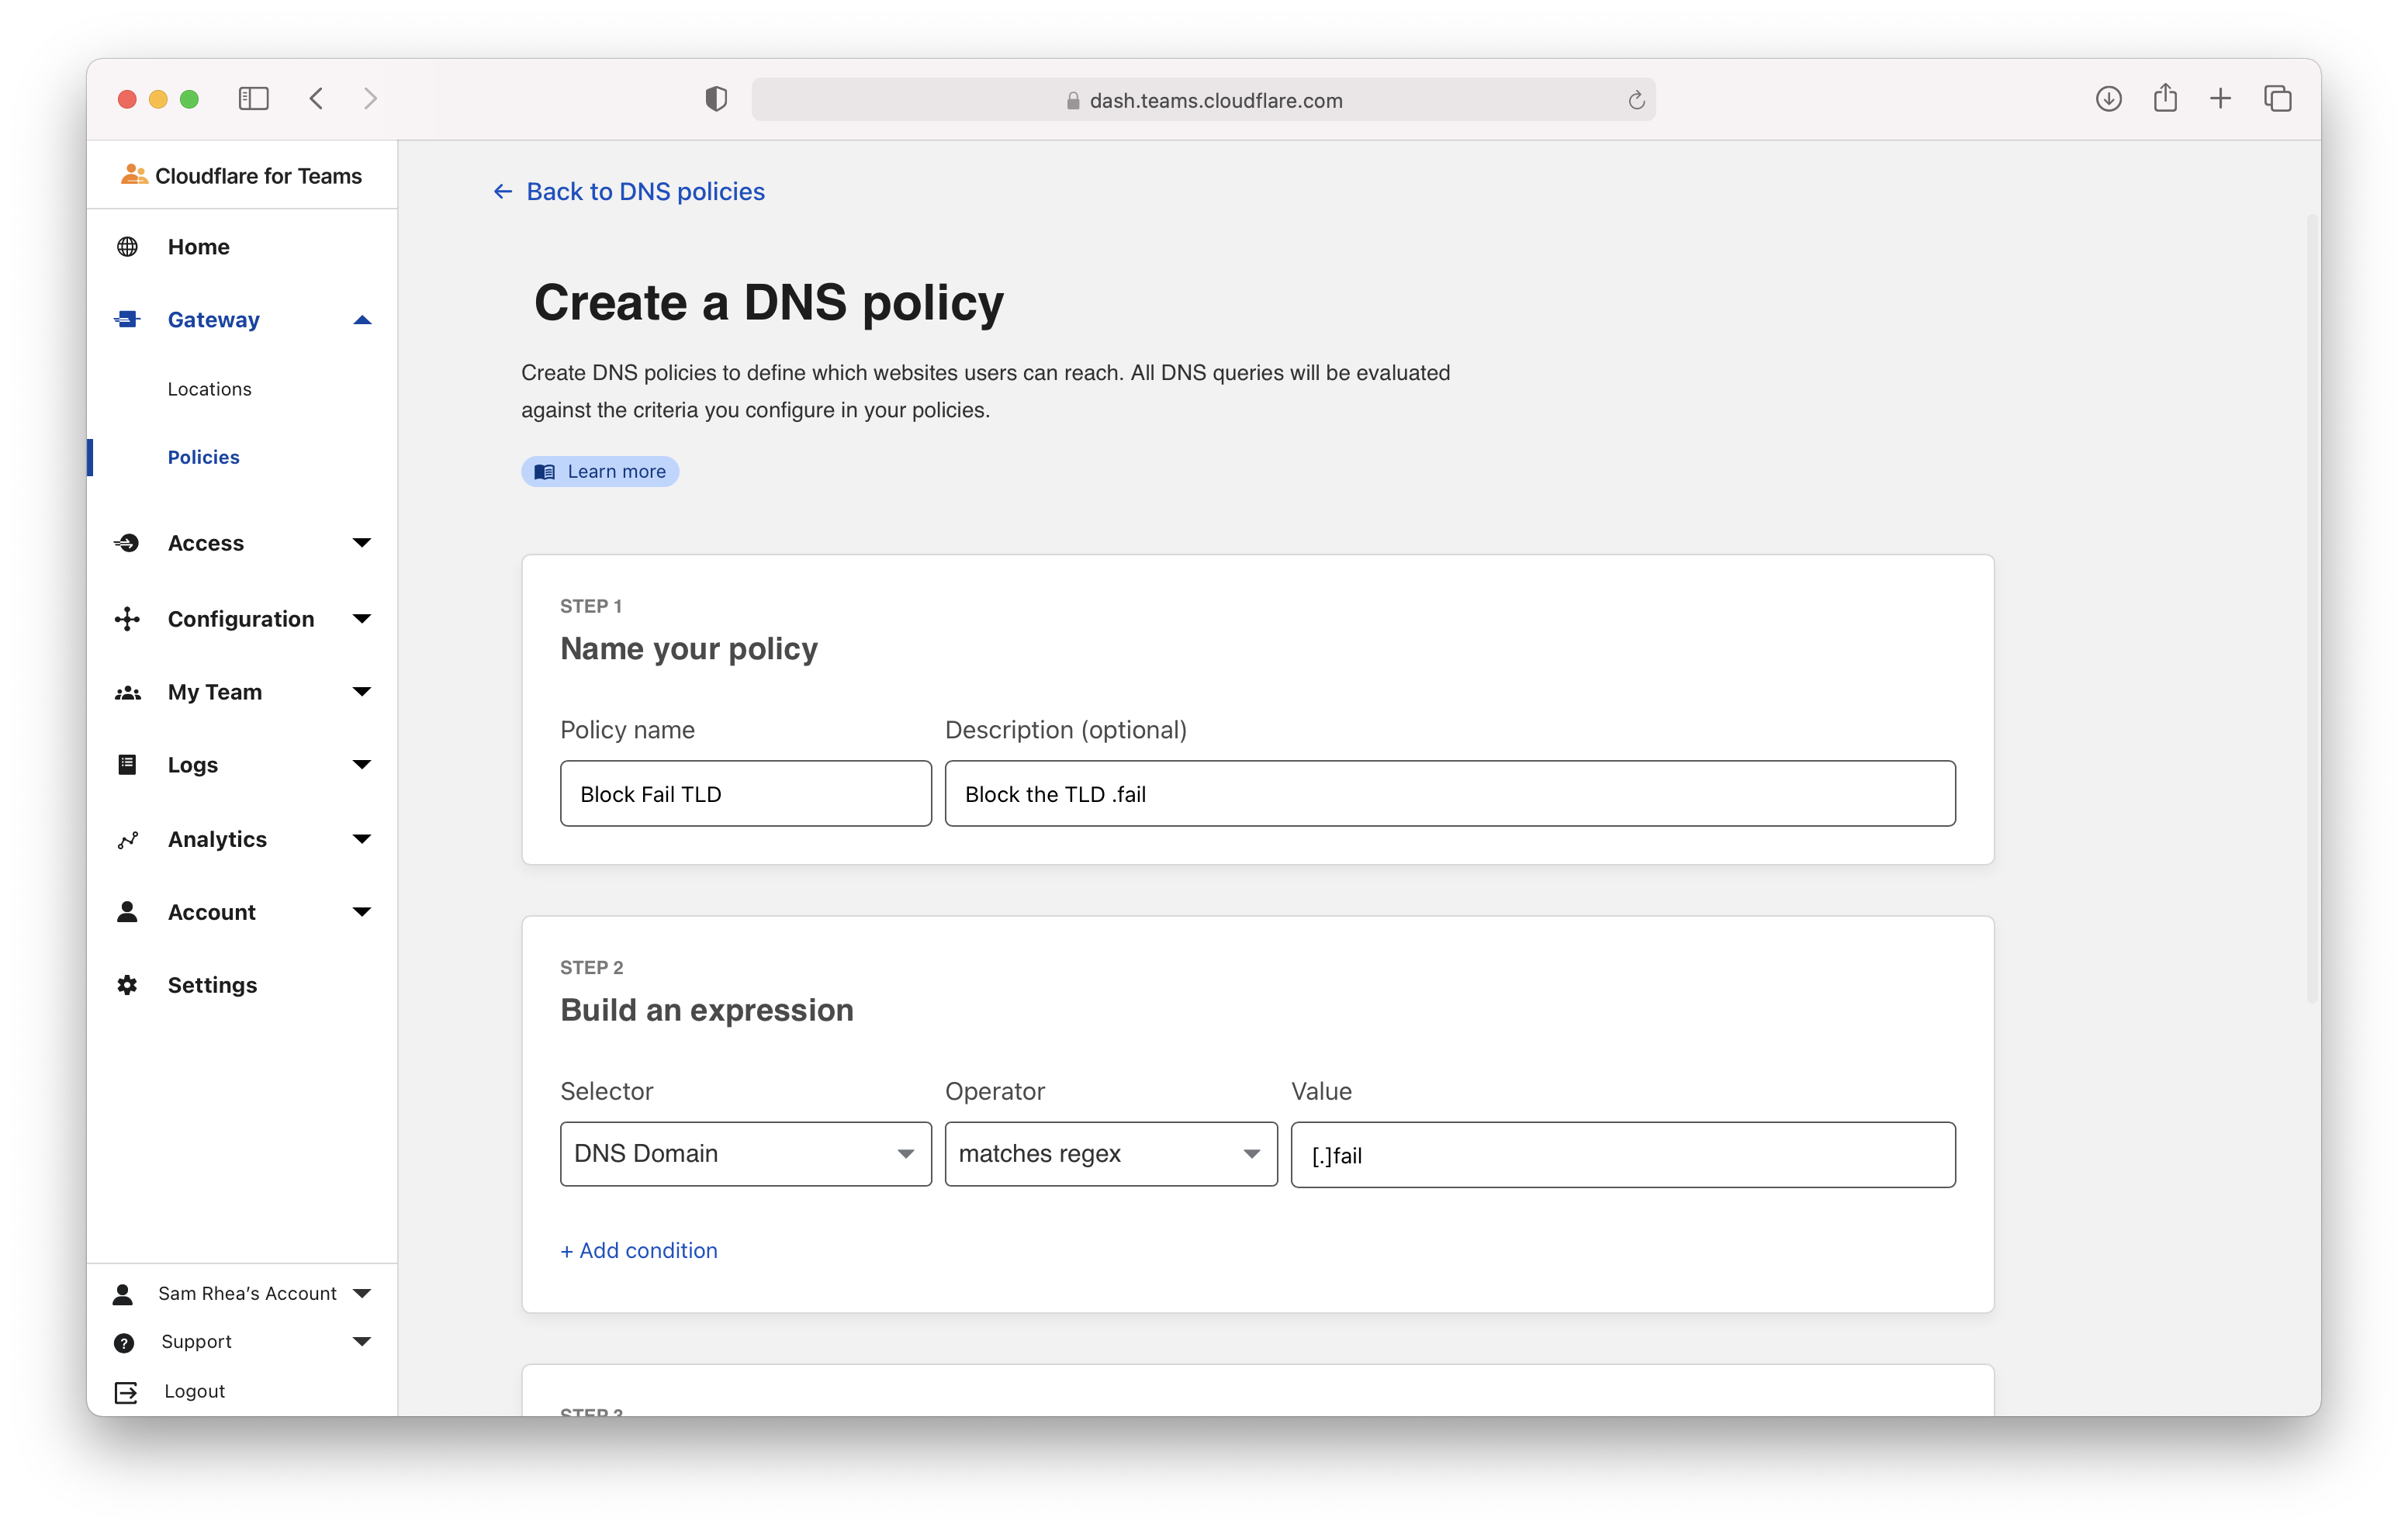Open the Operator matches regex dropdown
The height and width of the screenshot is (1531, 2408).
tap(1110, 1154)
